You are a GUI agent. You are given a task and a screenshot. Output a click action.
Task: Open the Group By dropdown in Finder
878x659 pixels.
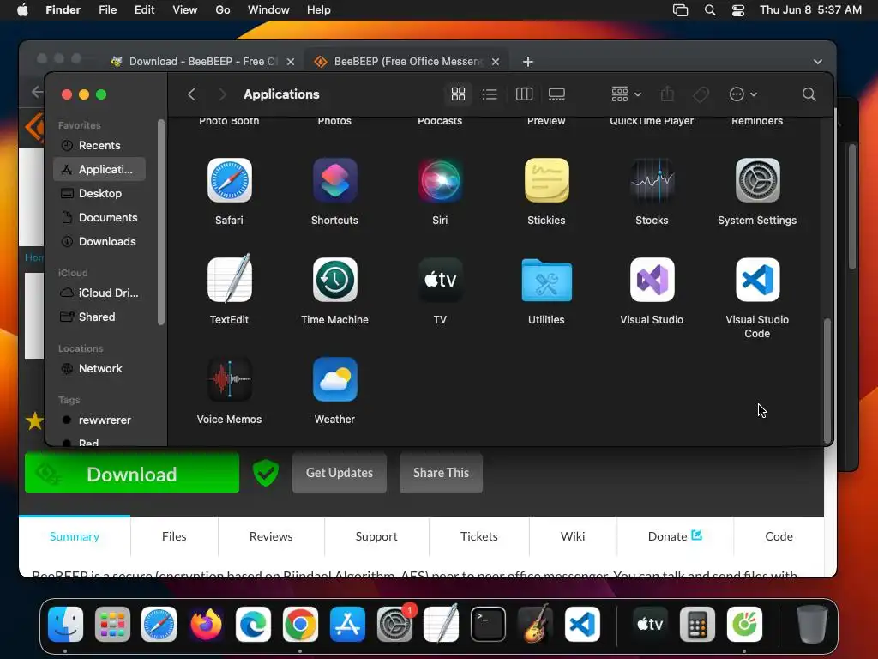tap(626, 94)
